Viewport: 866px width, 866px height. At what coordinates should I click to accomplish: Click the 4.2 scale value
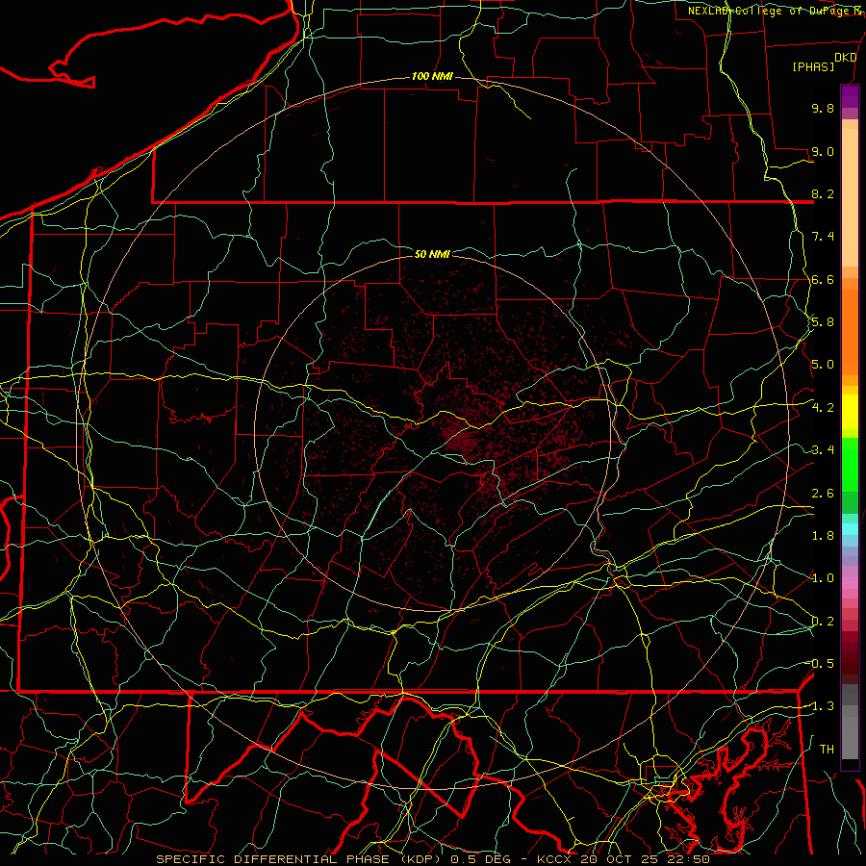[x=823, y=408]
